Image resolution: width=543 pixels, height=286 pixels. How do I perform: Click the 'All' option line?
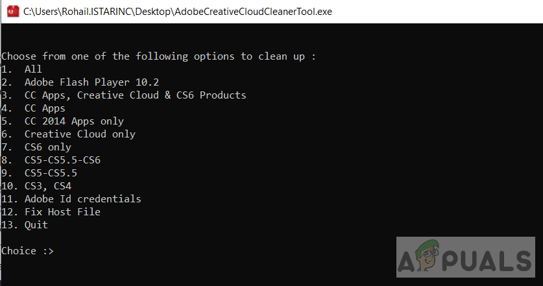(32, 69)
